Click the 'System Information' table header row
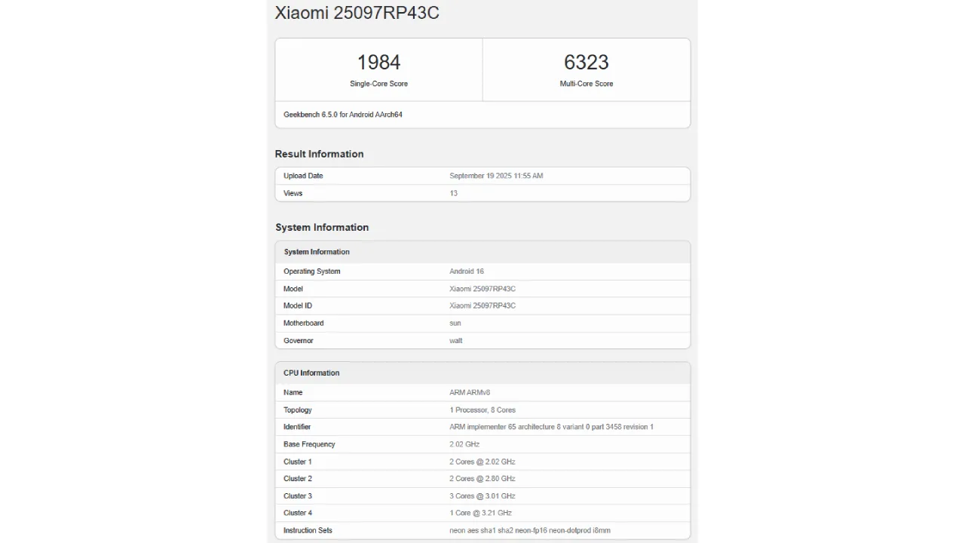Viewport: 965px width, 543px height. [x=482, y=252]
